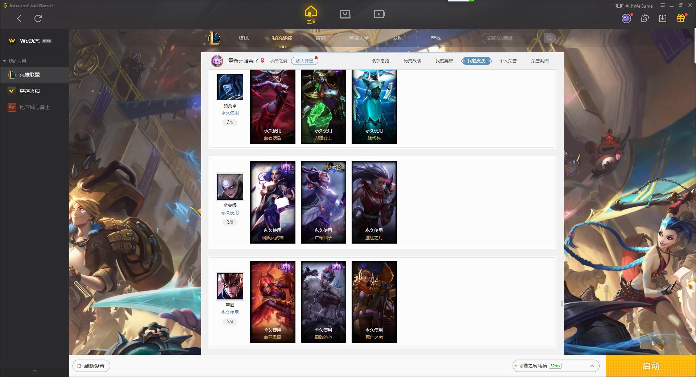This screenshot has width=696, height=377.
Task: Select 地下城与勇士 in the sidebar
Action: click(x=34, y=107)
